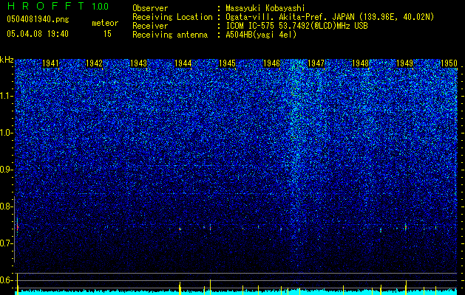Click the ICOM IC-575 receiver text
The height and width of the screenshot is (295, 465).
(297, 26)
